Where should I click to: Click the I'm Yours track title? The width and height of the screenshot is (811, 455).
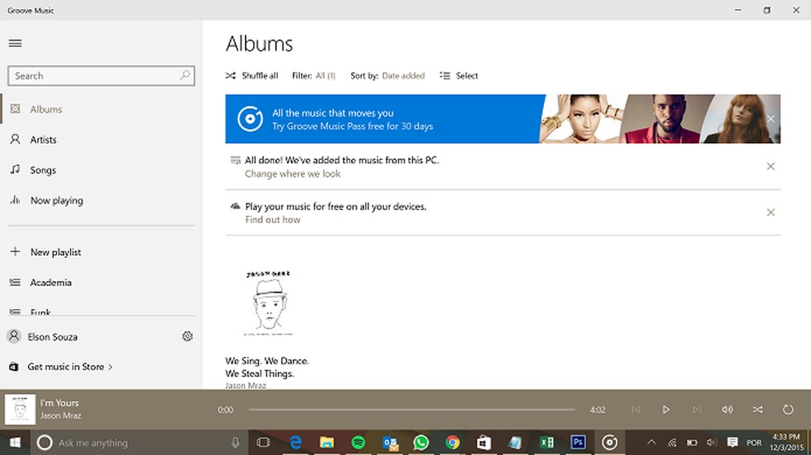point(59,403)
